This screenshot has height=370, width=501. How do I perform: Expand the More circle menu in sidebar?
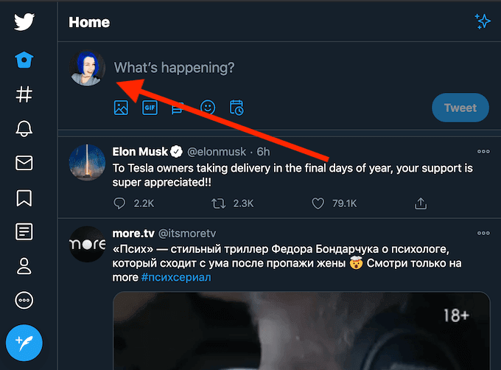(24, 301)
